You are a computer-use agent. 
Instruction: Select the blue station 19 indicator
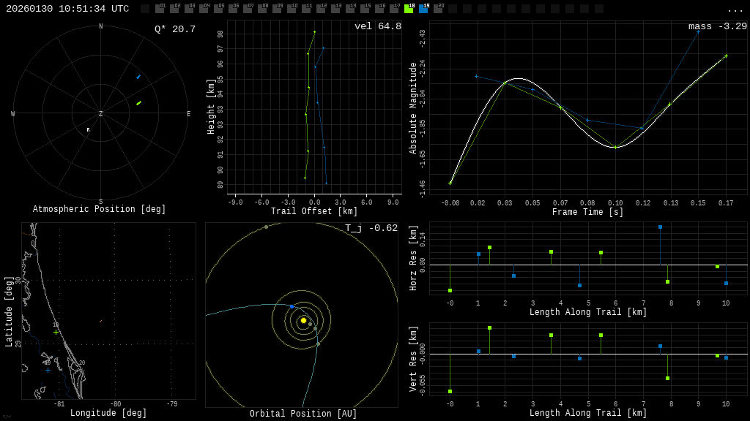pos(423,9)
